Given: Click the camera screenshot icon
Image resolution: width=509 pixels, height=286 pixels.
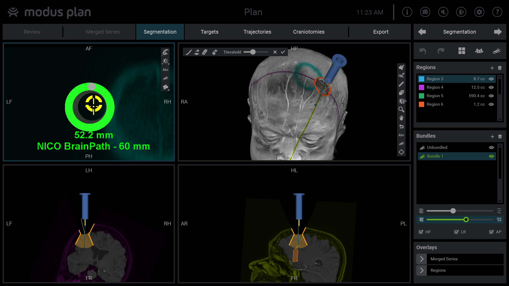Looking at the screenshot, I should 425,12.
